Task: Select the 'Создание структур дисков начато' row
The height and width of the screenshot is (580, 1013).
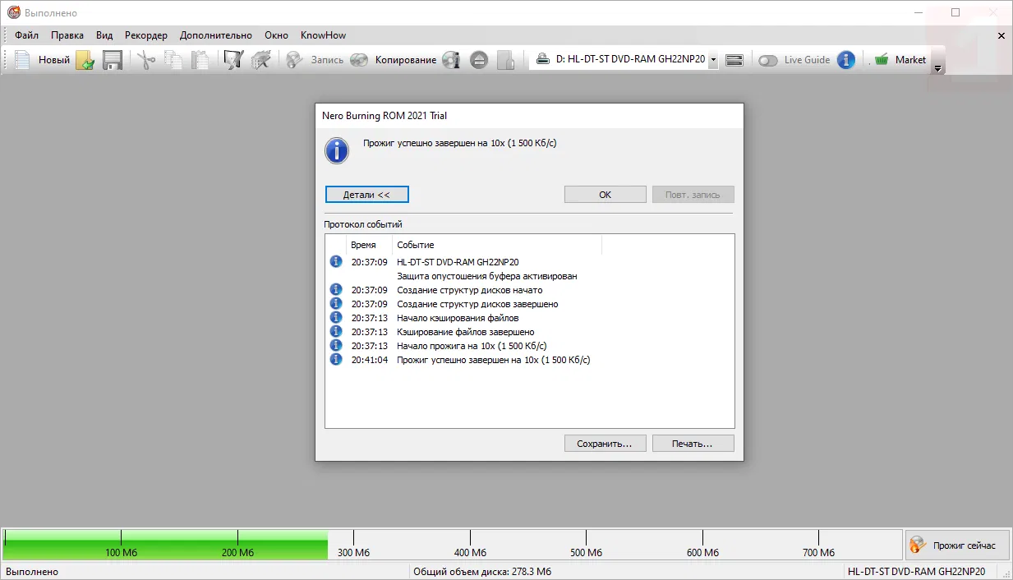Action: coord(469,290)
